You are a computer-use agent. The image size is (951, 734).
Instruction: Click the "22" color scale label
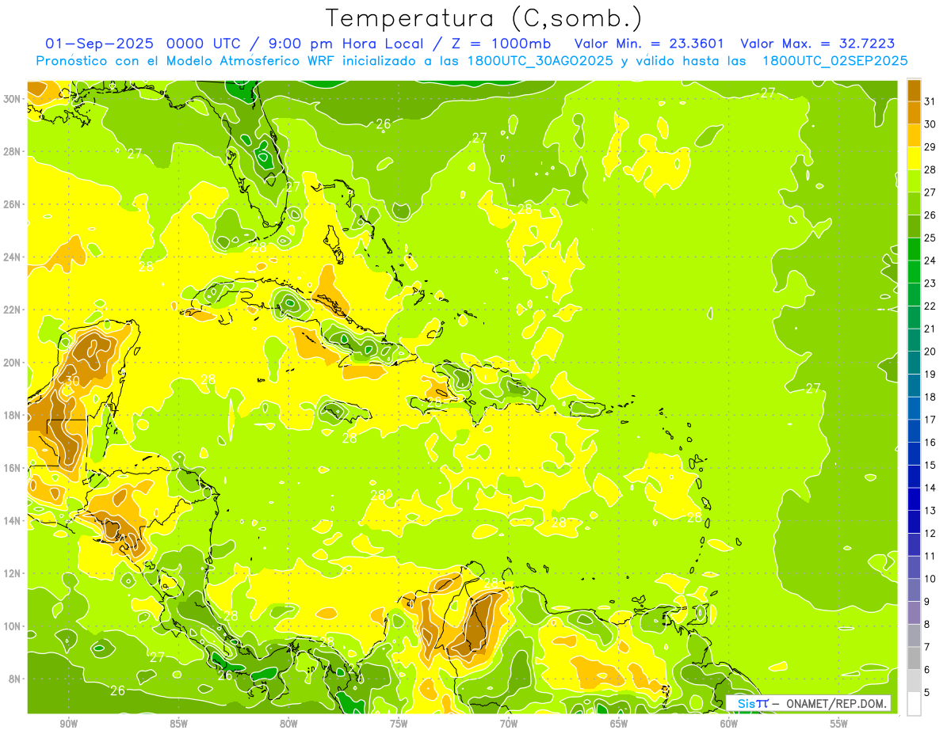(x=930, y=306)
